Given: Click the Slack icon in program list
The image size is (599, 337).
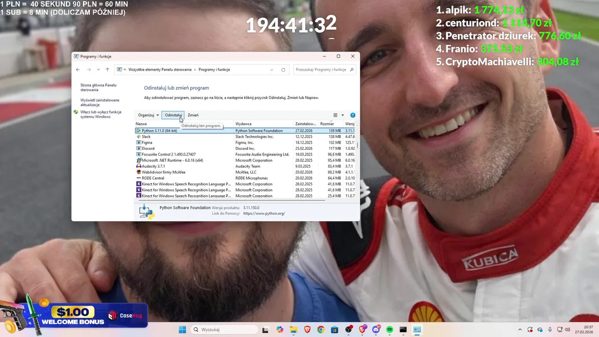Looking at the screenshot, I should tap(139, 137).
